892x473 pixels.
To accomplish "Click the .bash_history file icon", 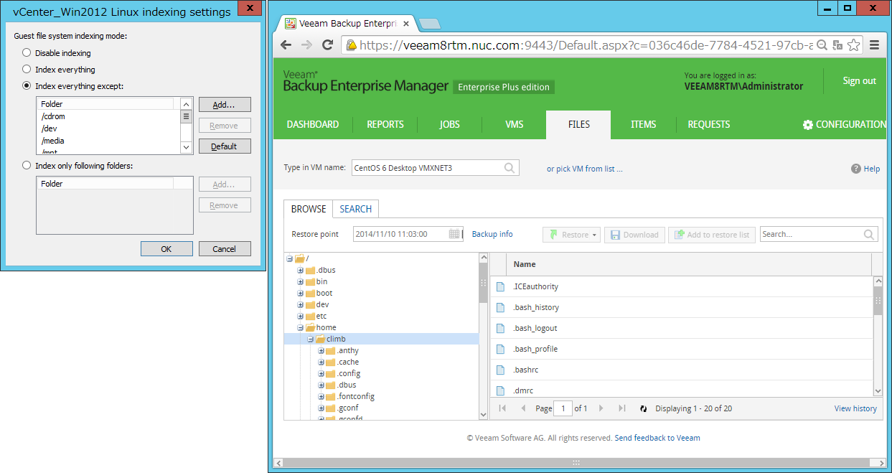I will tap(501, 307).
